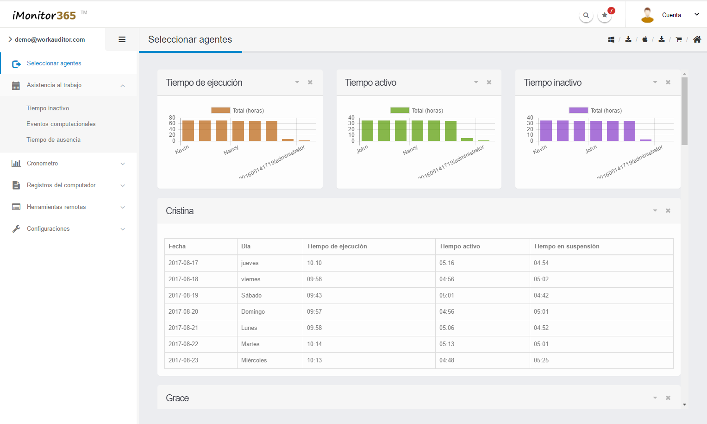Open Eventos computacionales submenu item
Image resolution: width=707 pixels, height=424 pixels.
click(61, 124)
